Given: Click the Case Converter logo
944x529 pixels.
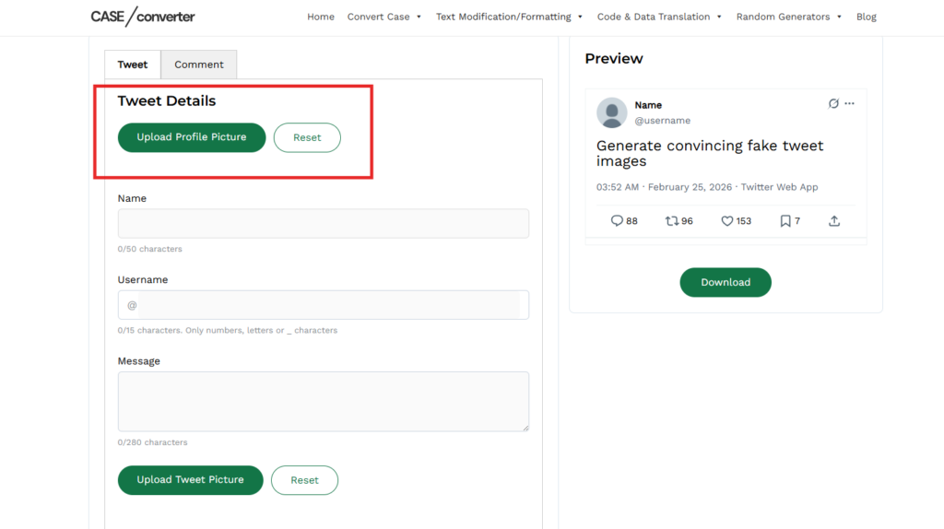Looking at the screenshot, I should [x=143, y=17].
